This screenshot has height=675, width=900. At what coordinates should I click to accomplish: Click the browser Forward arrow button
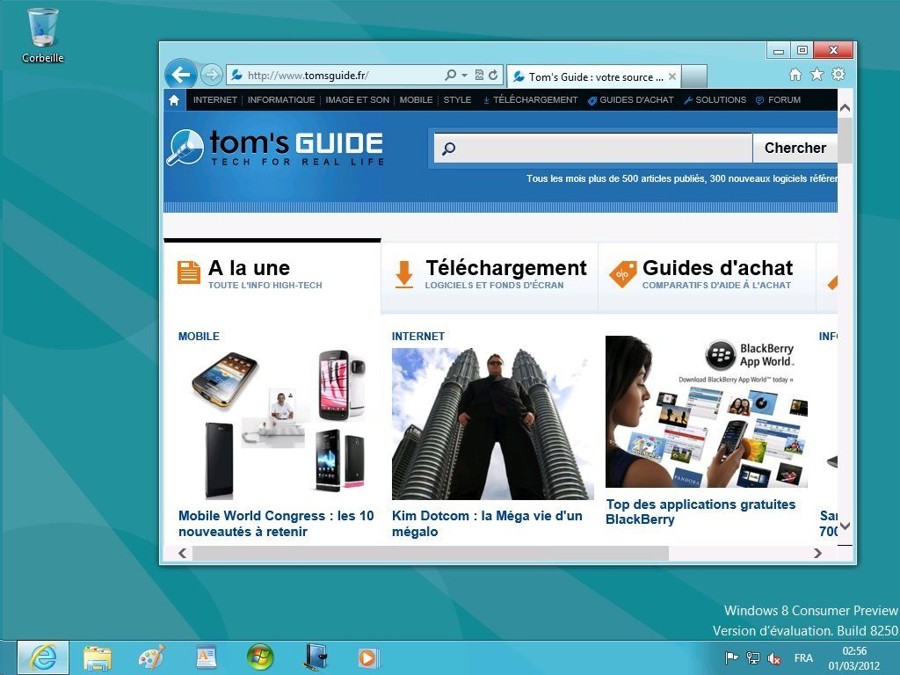coord(212,75)
